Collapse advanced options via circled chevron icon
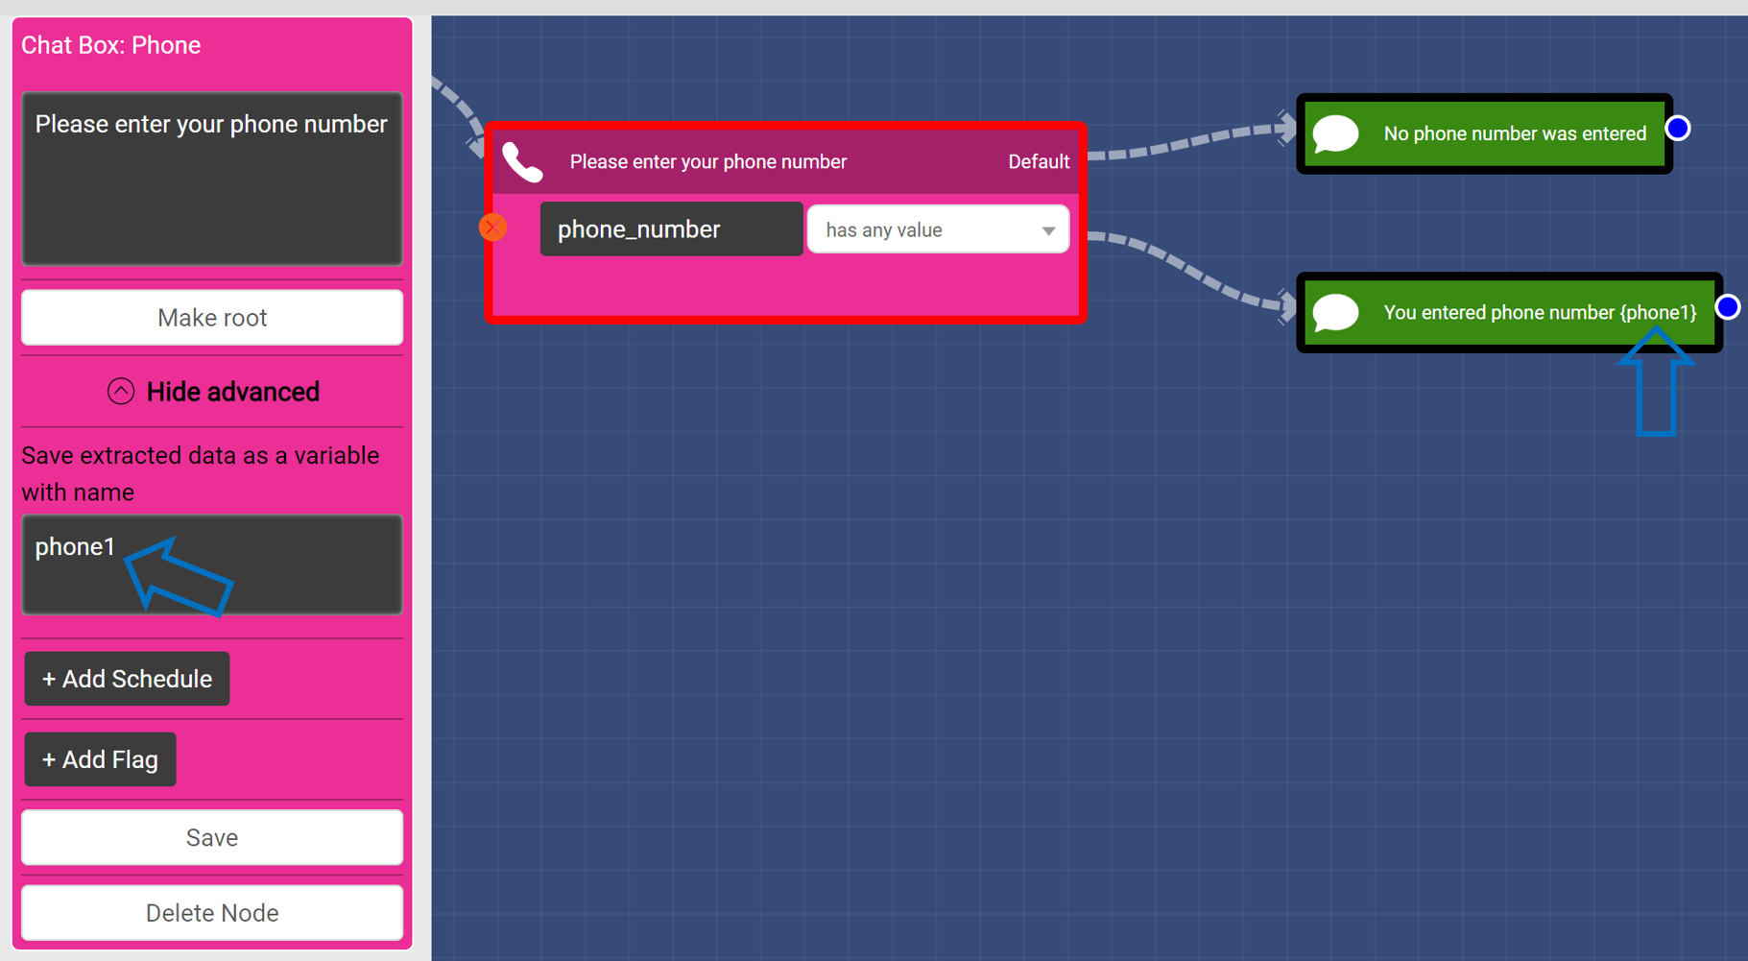Image resolution: width=1748 pixels, height=961 pixels. click(121, 392)
